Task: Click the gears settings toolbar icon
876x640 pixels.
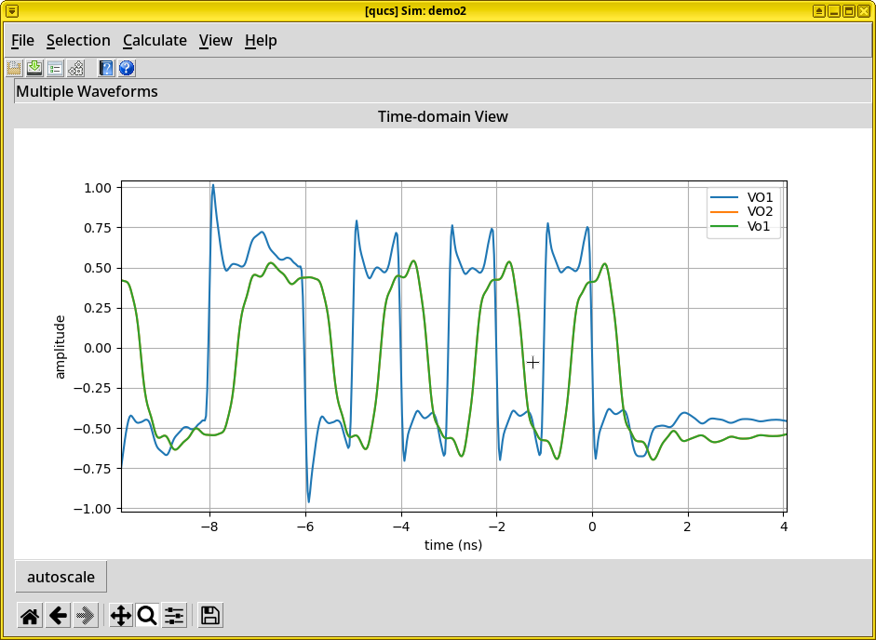Action: click(x=75, y=68)
